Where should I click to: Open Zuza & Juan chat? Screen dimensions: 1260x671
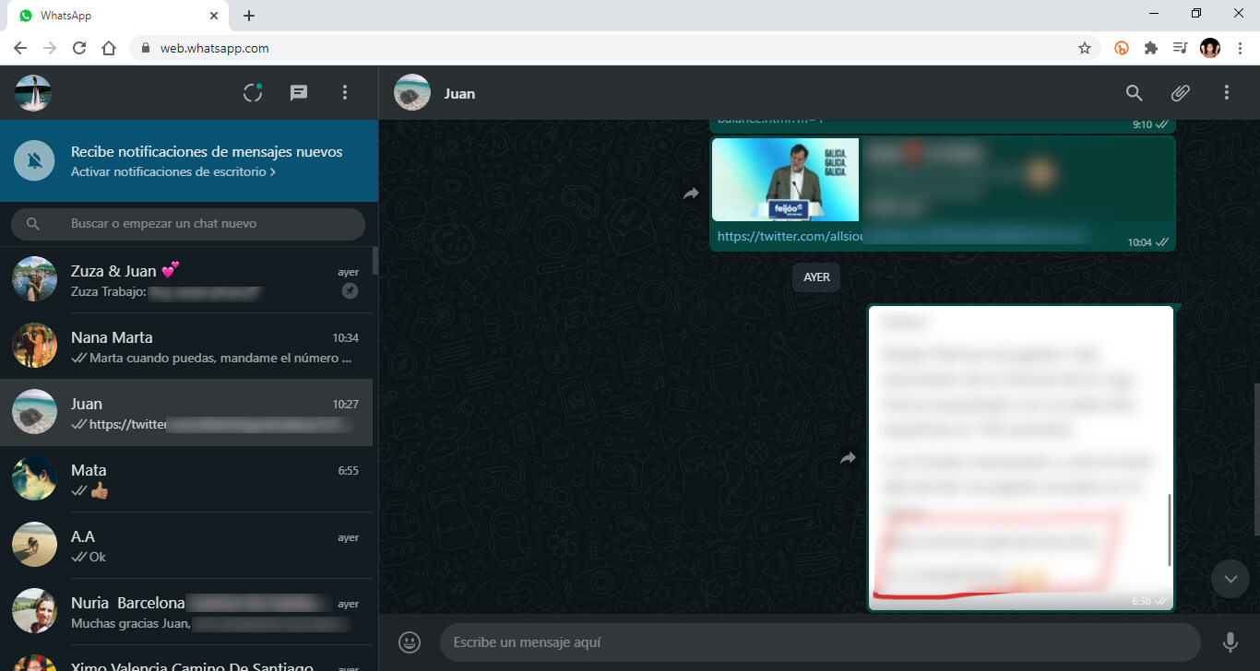coord(186,280)
